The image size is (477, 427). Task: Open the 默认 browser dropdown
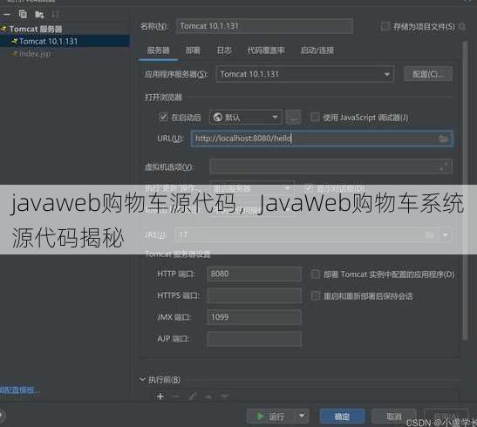click(x=246, y=117)
